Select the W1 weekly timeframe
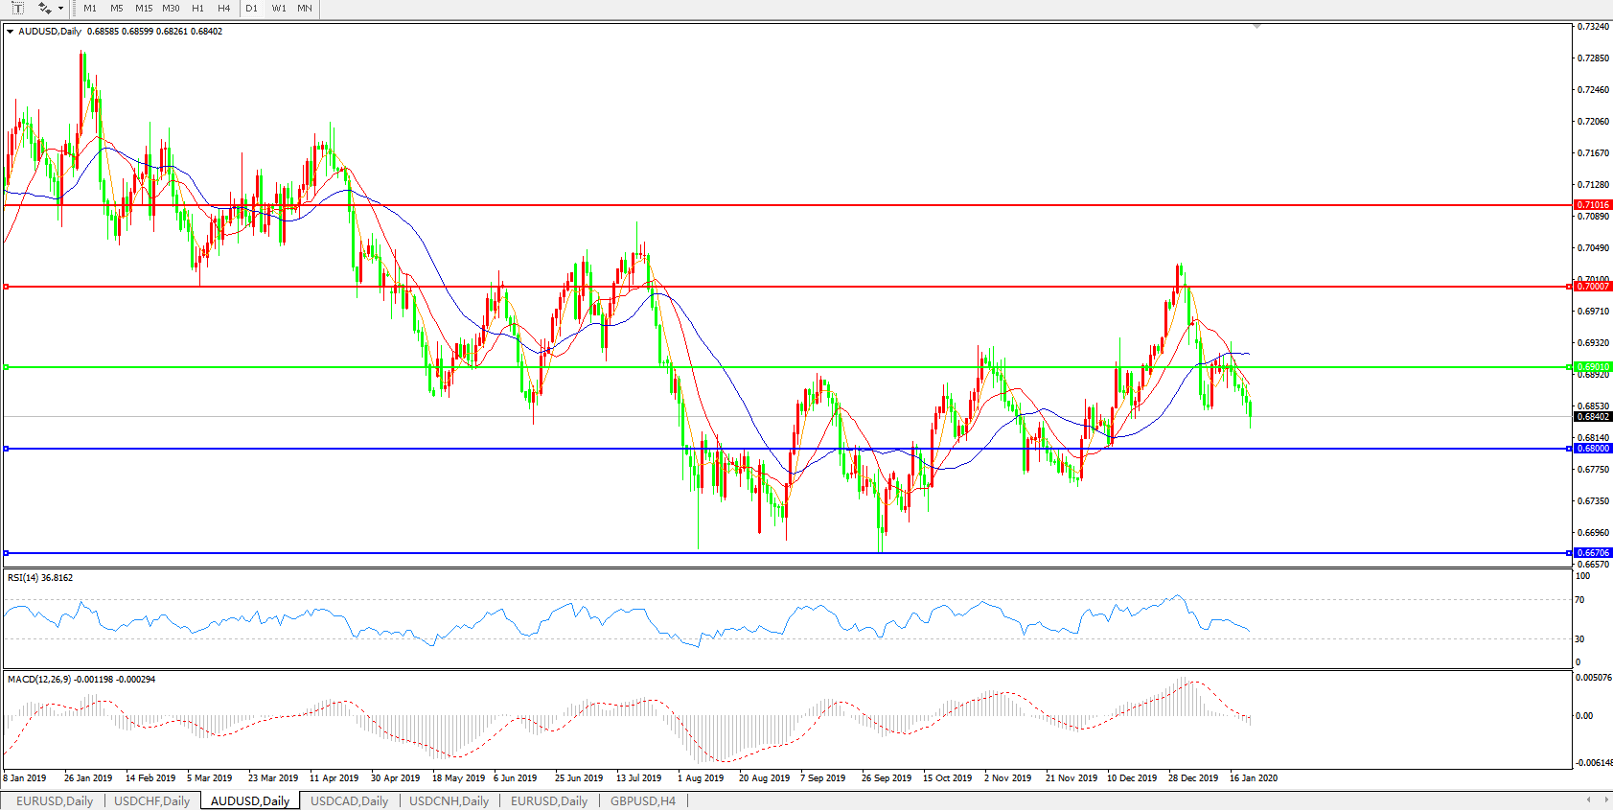 [x=278, y=9]
